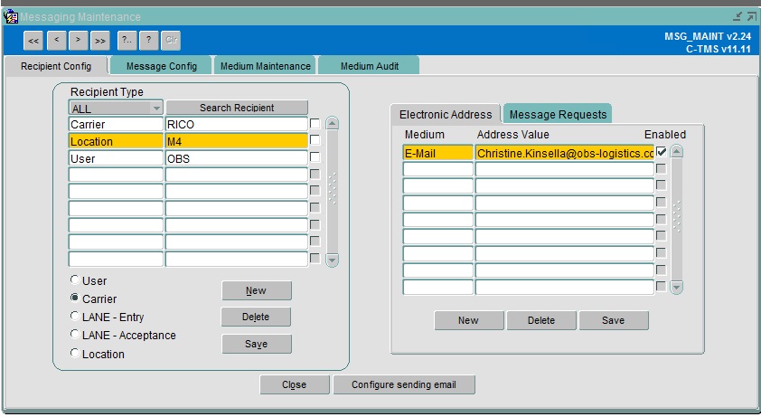Select the Carrier radio button
This screenshot has width=761, height=417.
tap(75, 298)
